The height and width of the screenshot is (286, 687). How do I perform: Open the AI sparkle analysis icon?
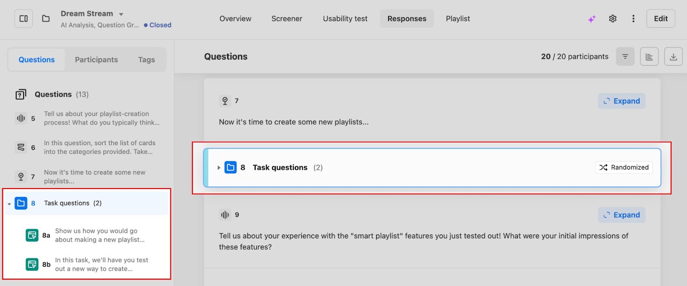592,19
